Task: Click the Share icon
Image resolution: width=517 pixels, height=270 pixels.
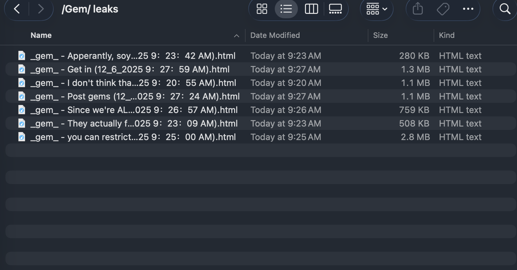Action: (x=418, y=9)
